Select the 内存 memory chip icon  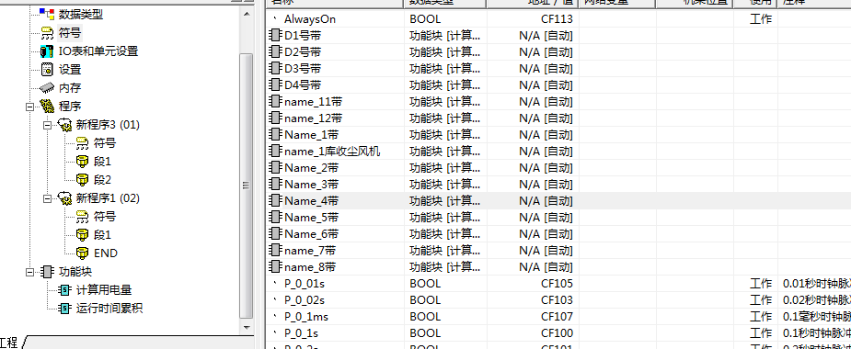pyautogui.click(x=47, y=88)
